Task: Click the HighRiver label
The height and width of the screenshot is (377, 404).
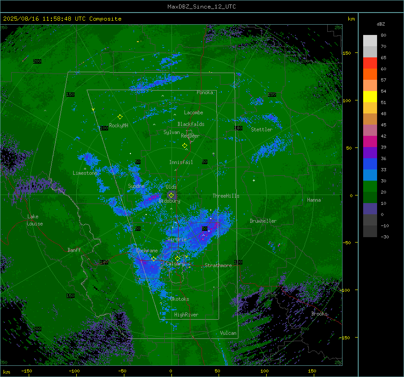Action: (186, 315)
